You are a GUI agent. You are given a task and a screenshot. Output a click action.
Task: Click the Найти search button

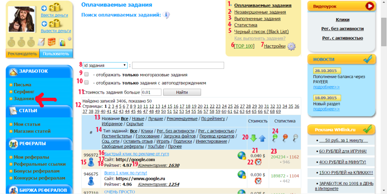pos(182,92)
